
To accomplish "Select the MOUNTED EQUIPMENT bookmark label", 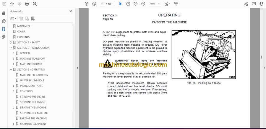I will point(33,124).
